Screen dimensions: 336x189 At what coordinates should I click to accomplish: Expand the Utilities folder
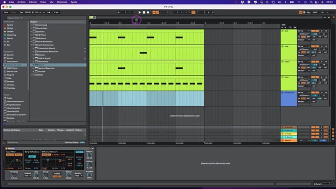31,75
